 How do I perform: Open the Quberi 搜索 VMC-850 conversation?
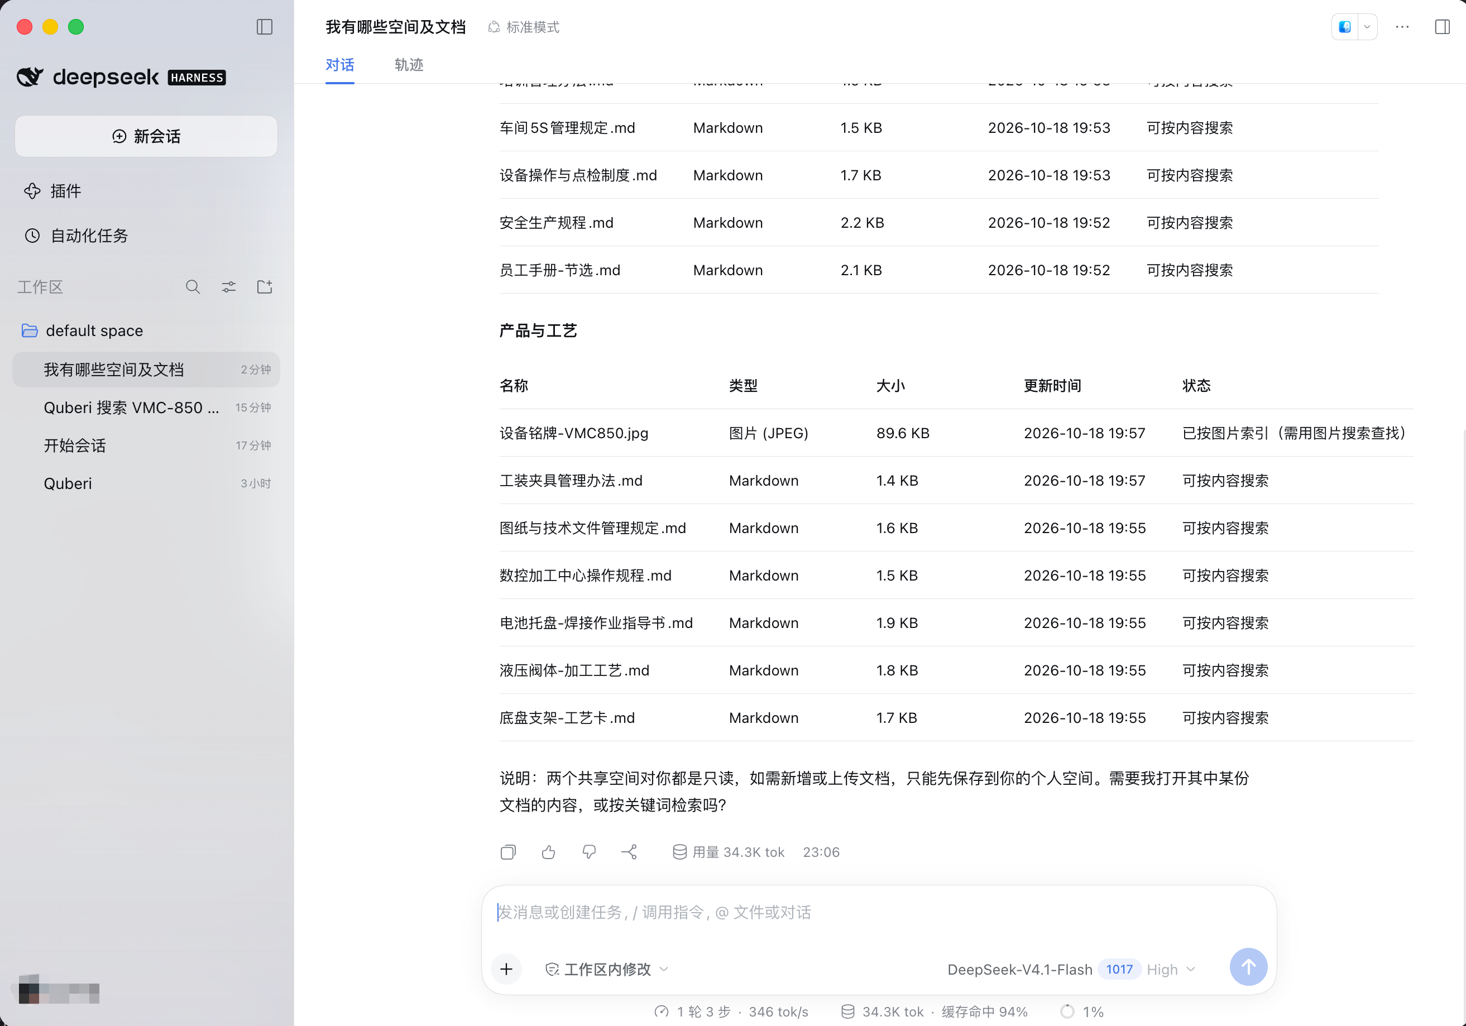point(146,408)
